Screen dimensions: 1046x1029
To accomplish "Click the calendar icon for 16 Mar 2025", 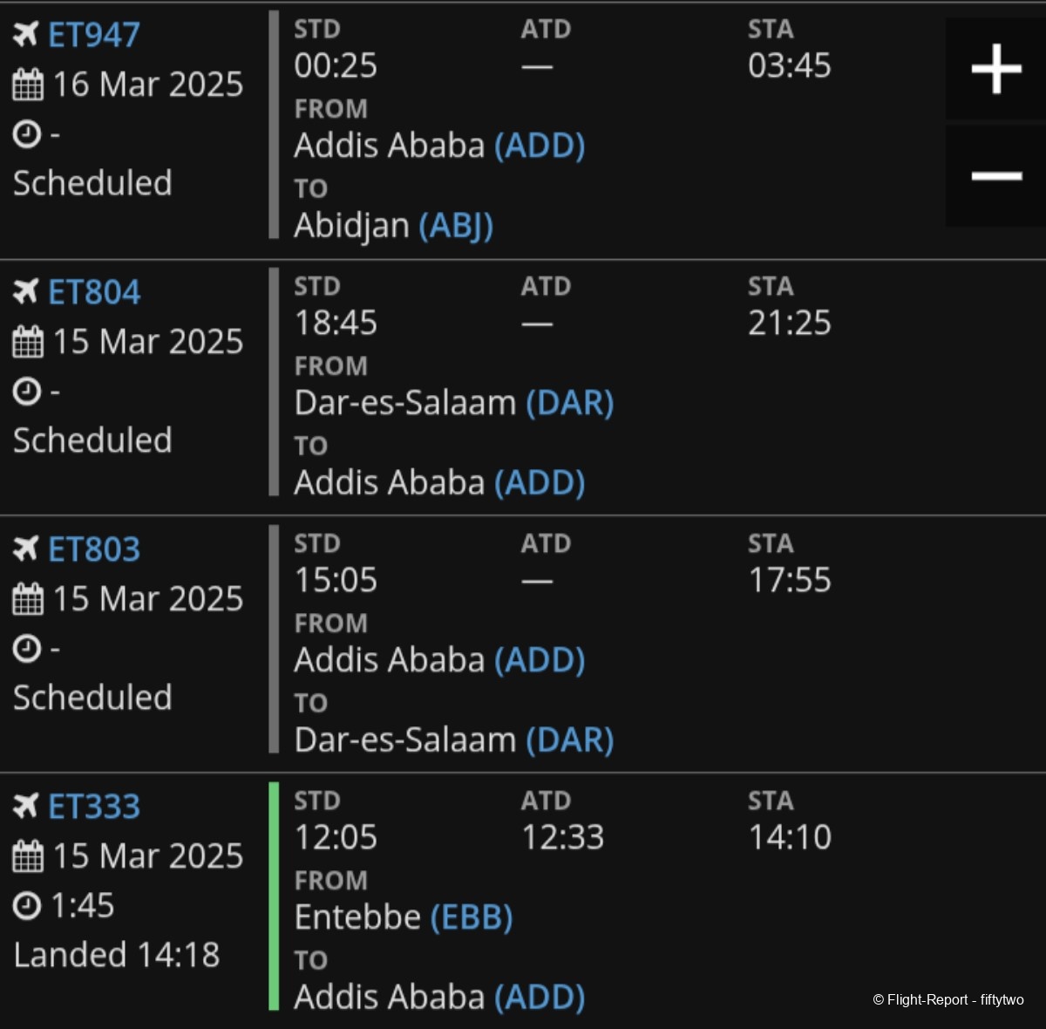I will click(28, 85).
